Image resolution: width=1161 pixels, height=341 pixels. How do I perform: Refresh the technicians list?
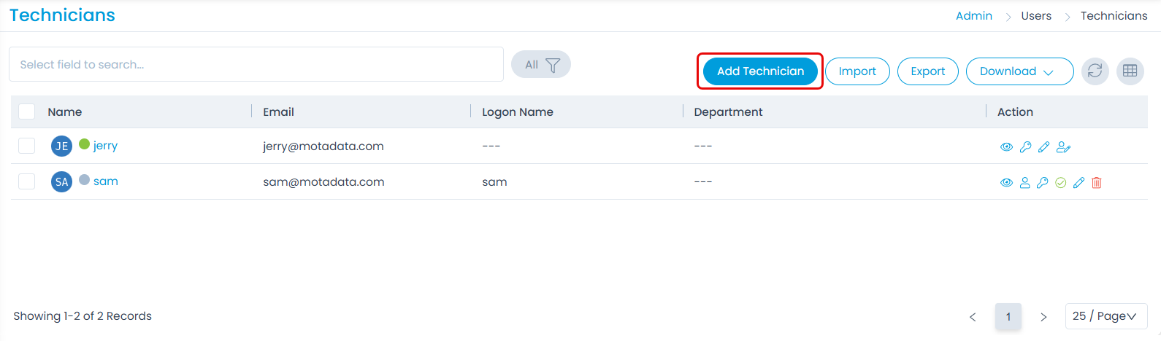click(1095, 71)
